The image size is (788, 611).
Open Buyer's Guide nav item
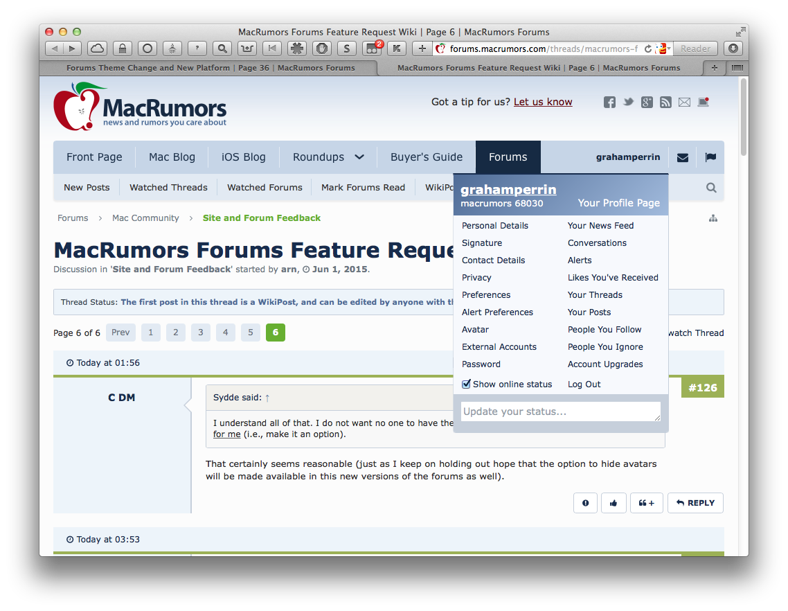[x=426, y=157]
